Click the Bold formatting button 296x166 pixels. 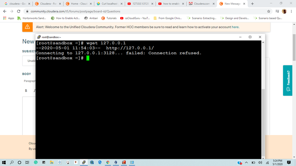26,91
